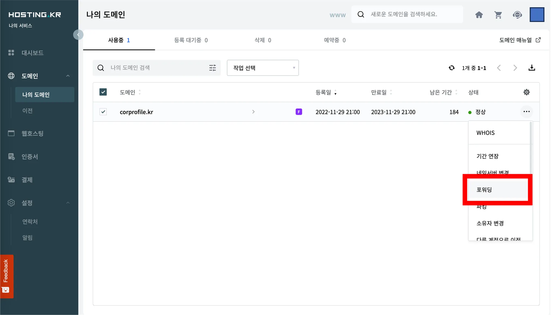
Task: Click the 나의 도메인 검색 field
Action: click(156, 68)
